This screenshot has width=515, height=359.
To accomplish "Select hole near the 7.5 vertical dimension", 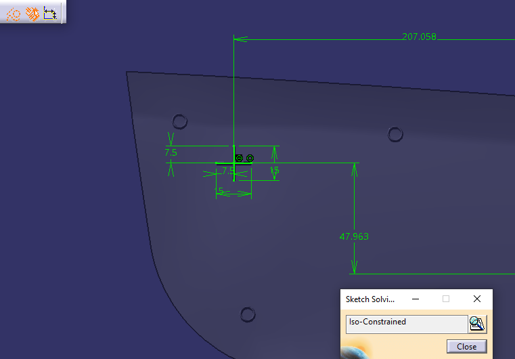I will 179,121.
